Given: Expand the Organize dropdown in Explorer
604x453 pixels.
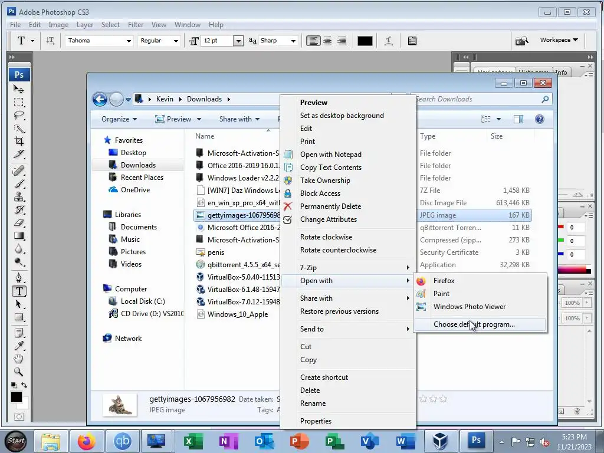Looking at the screenshot, I should [x=119, y=119].
